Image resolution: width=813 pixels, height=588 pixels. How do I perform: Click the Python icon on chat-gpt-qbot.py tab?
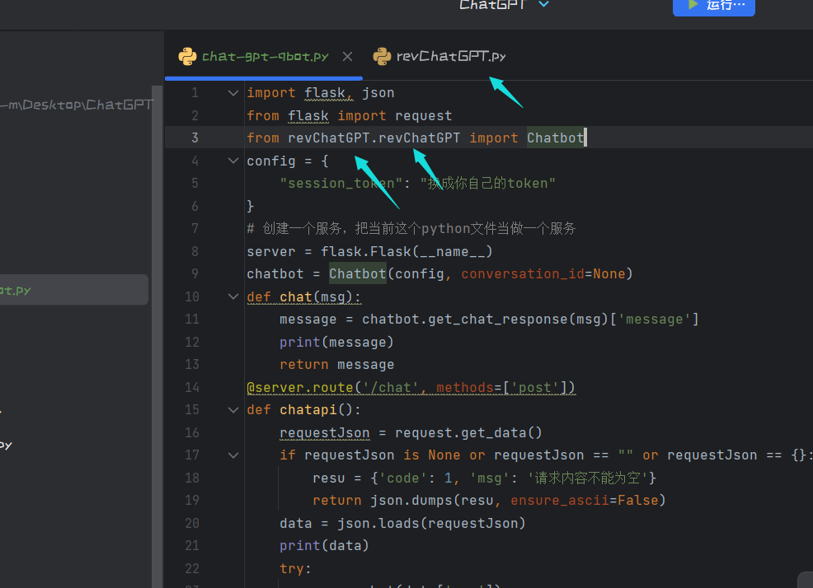click(188, 56)
